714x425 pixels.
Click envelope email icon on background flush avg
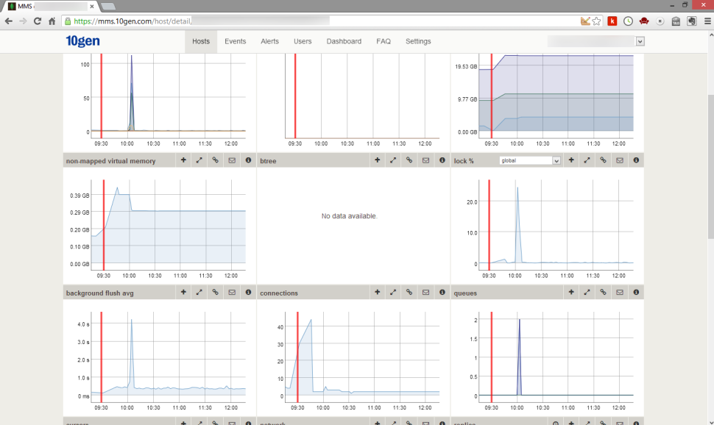pos(232,293)
